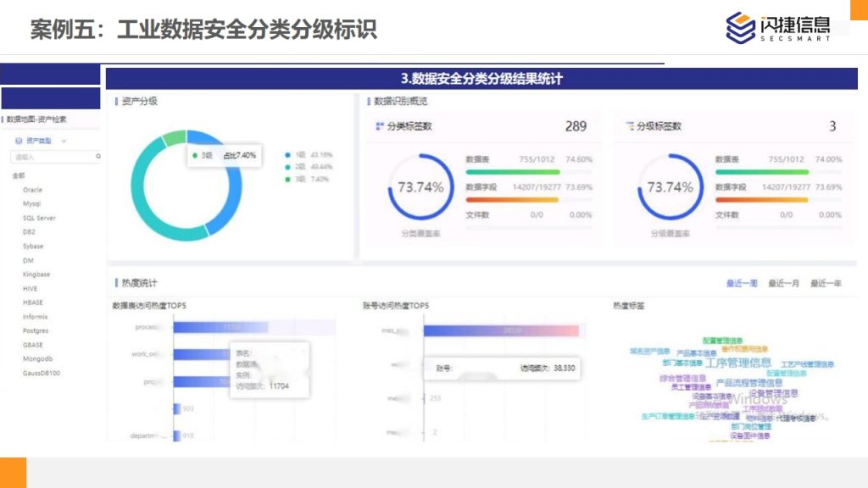Viewport: 868px width, 488px height.
Task: Switch to the 最近一年 tab
Action: 826,283
